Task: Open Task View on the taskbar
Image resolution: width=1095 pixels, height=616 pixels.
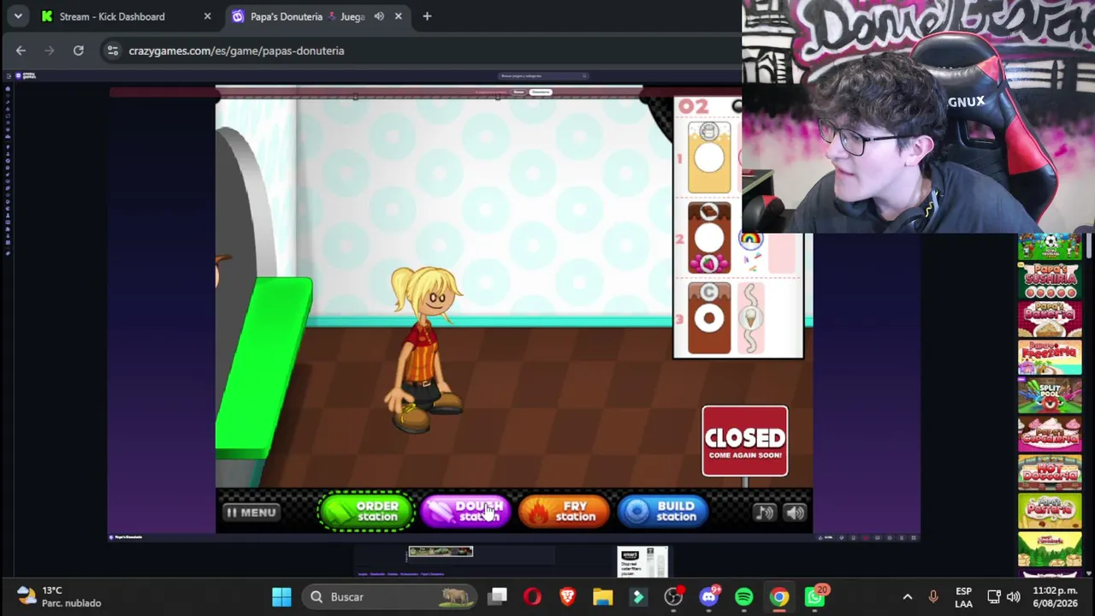Action: (x=498, y=596)
